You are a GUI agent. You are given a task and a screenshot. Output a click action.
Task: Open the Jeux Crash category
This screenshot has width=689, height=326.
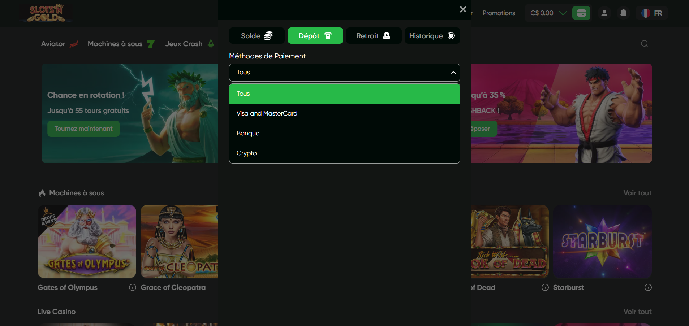click(x=190, y=44)
